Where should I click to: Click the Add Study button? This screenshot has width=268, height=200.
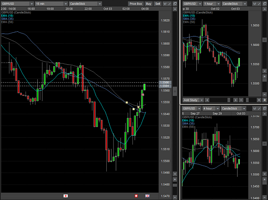[190, 100]
